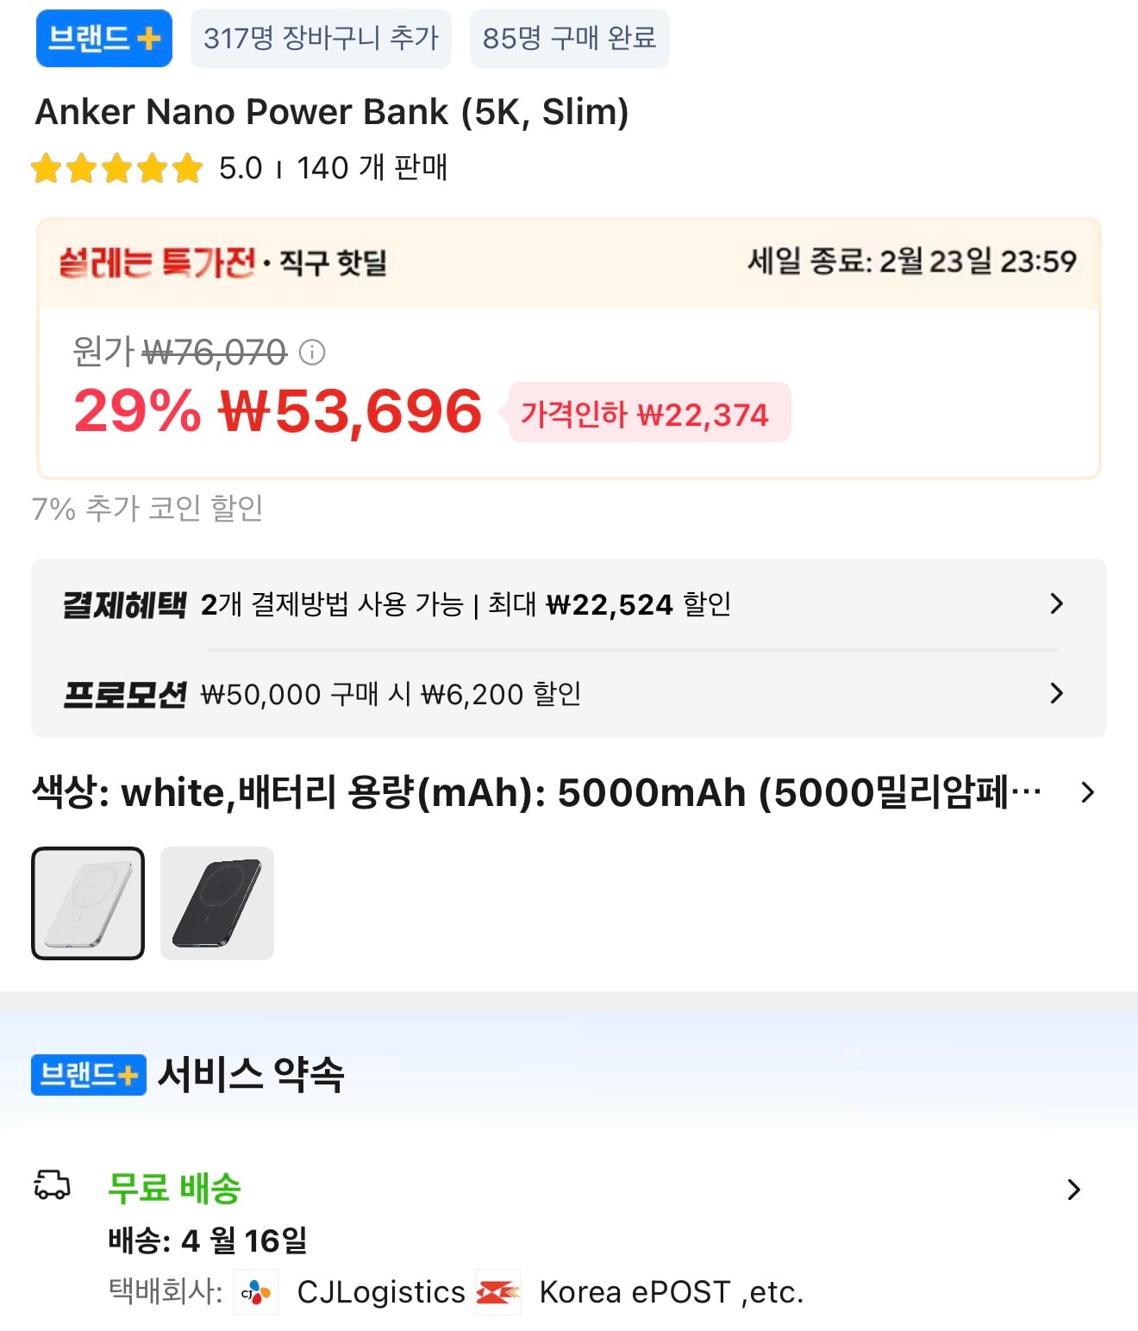The width and height of the screenshot is (1138, 1331).
Task: Click the Anker Nano Power Bank title
Action: point(332,112)
